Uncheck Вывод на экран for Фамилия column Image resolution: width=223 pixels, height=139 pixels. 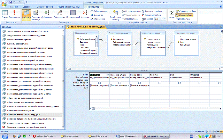tap(160, 83)
